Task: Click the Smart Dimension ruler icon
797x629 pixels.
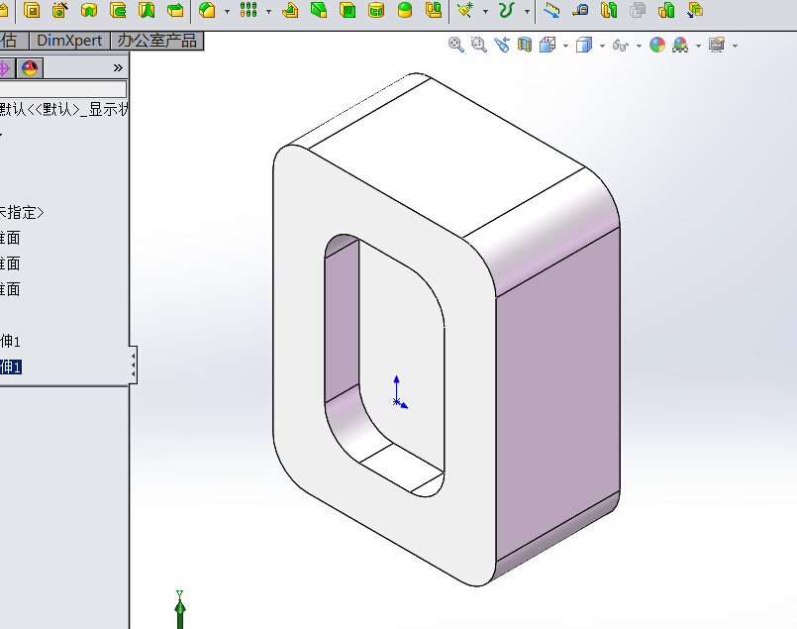Action: [x=551, y=10]
